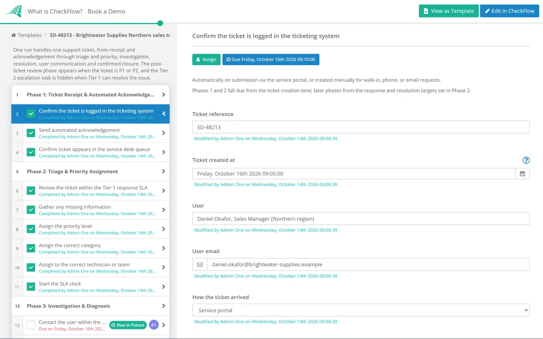The height and width of the screenshot is (339, 543).
Task: Click the progress bar end marker
Action: [x=160, y=23]
